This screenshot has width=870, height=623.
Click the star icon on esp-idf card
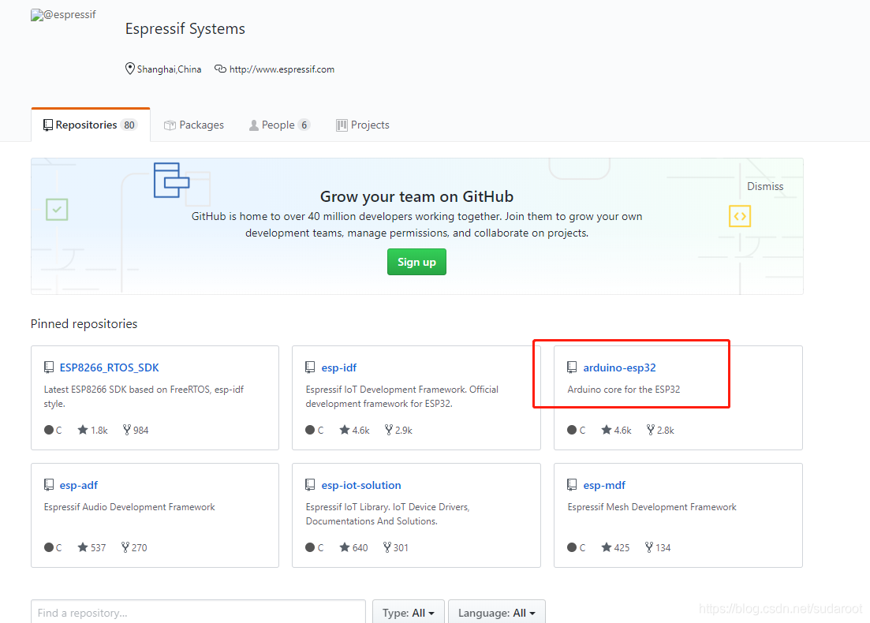[345, 429]
